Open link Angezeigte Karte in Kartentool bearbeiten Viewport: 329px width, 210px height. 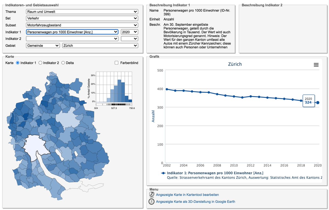188,195
